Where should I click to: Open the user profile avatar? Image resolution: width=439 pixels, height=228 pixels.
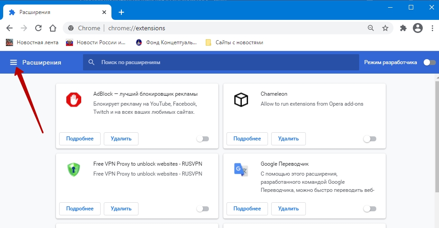pos(418,28)
